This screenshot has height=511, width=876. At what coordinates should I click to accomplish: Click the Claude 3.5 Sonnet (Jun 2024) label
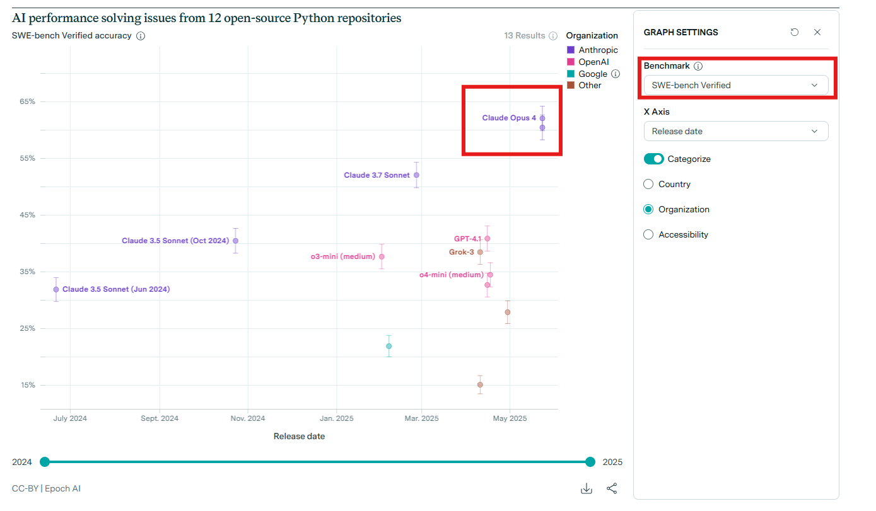point(116,289)
